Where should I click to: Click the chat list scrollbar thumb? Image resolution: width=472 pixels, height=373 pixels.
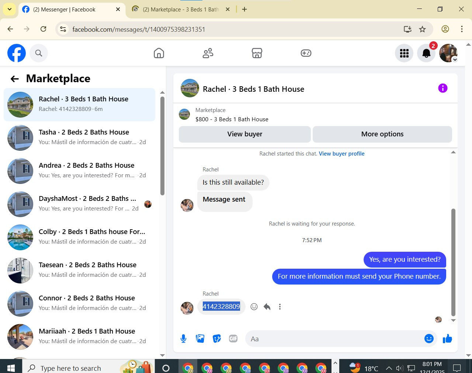point(162,146)
